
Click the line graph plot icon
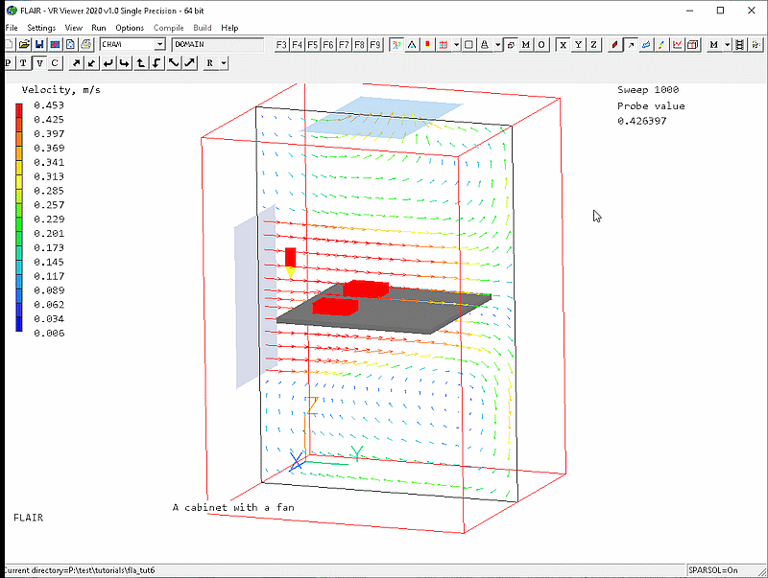678,45
